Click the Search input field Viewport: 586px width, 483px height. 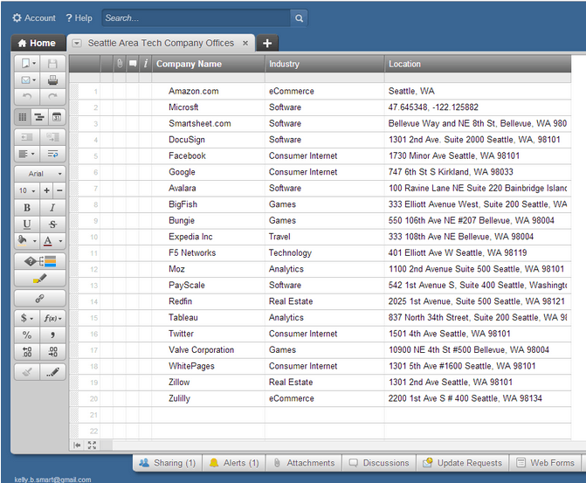196,18
